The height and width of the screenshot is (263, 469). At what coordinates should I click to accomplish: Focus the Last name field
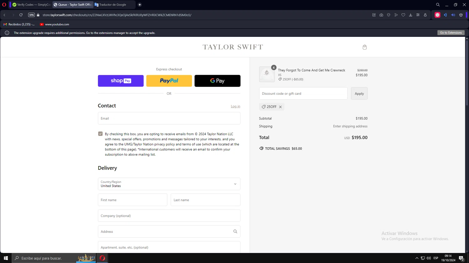point(205,200)
